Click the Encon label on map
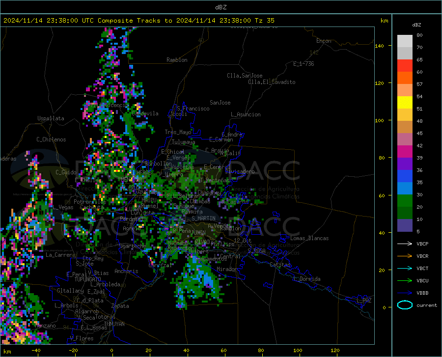 pos(324,41)
